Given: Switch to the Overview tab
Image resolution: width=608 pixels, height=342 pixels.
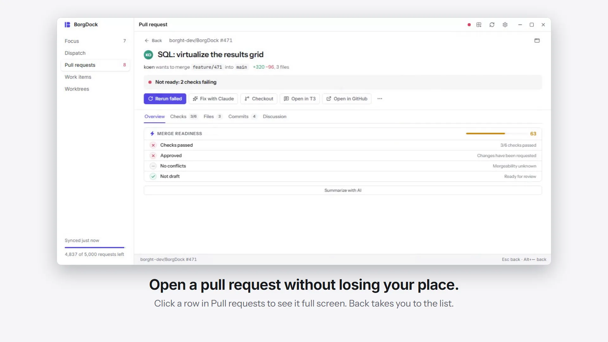Looking at the screenshot, I should pos(155,117).
